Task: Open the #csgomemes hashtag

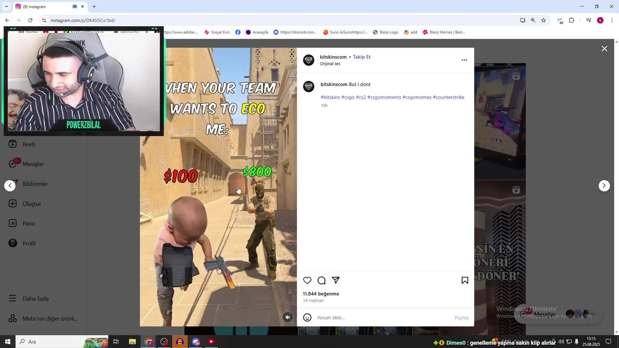Action: 417,97
